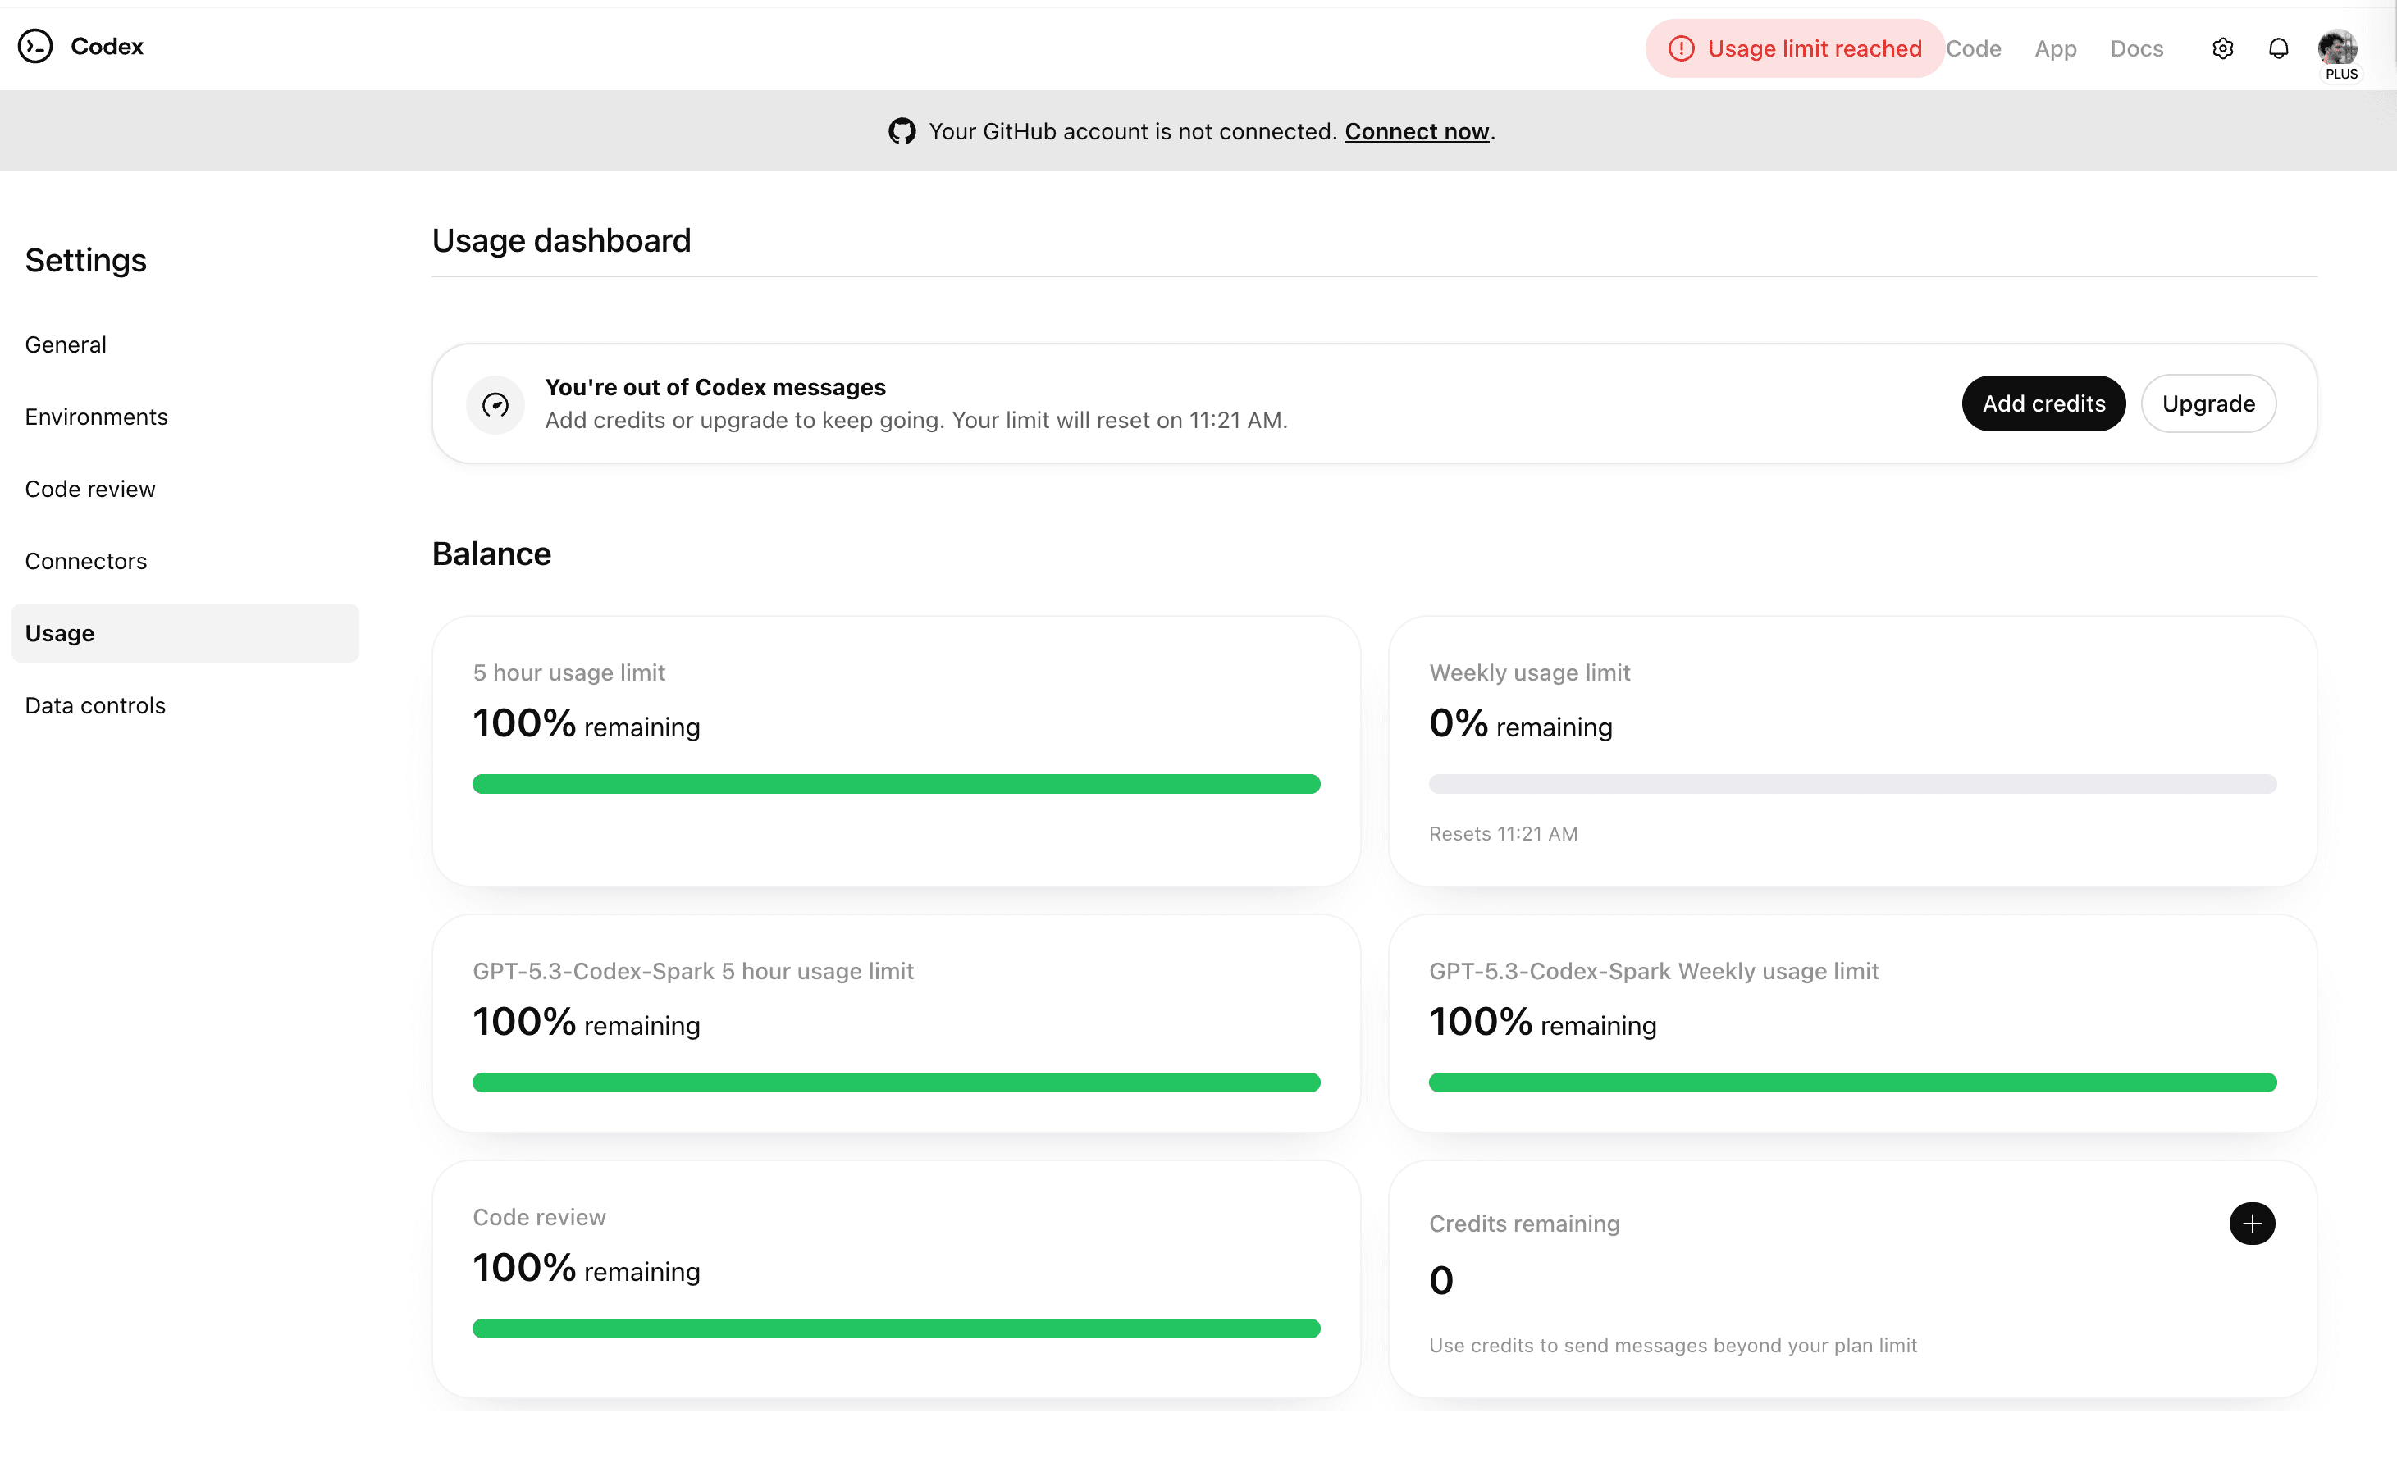2397x1463 pixels.
Task: Click the Connect now link
Action: [1417, 130]
